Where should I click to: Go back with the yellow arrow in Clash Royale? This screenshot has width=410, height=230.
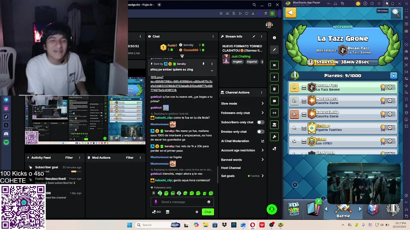(290, 12)
